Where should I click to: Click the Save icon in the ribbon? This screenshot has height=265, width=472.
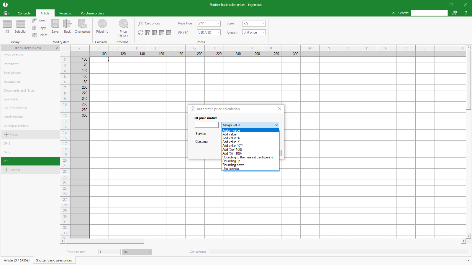click(55, 24)
